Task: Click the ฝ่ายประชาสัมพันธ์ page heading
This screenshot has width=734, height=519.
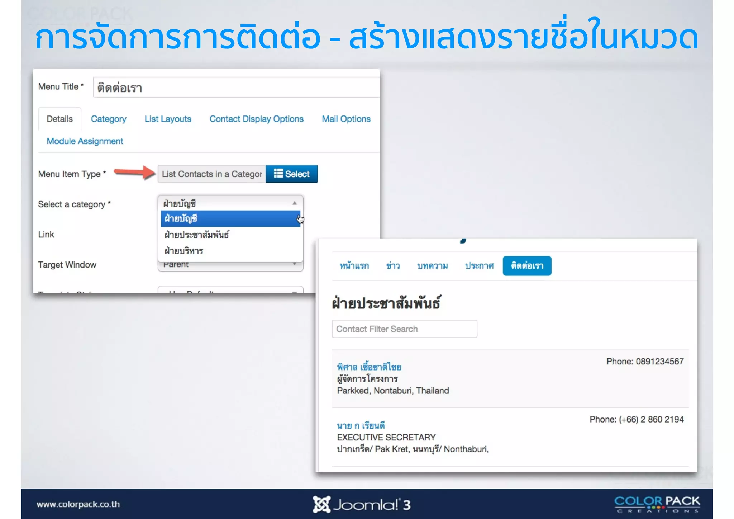Action: coord(386,303)
